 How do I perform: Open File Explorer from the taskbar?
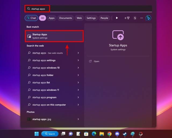click(x=102, y=134)
